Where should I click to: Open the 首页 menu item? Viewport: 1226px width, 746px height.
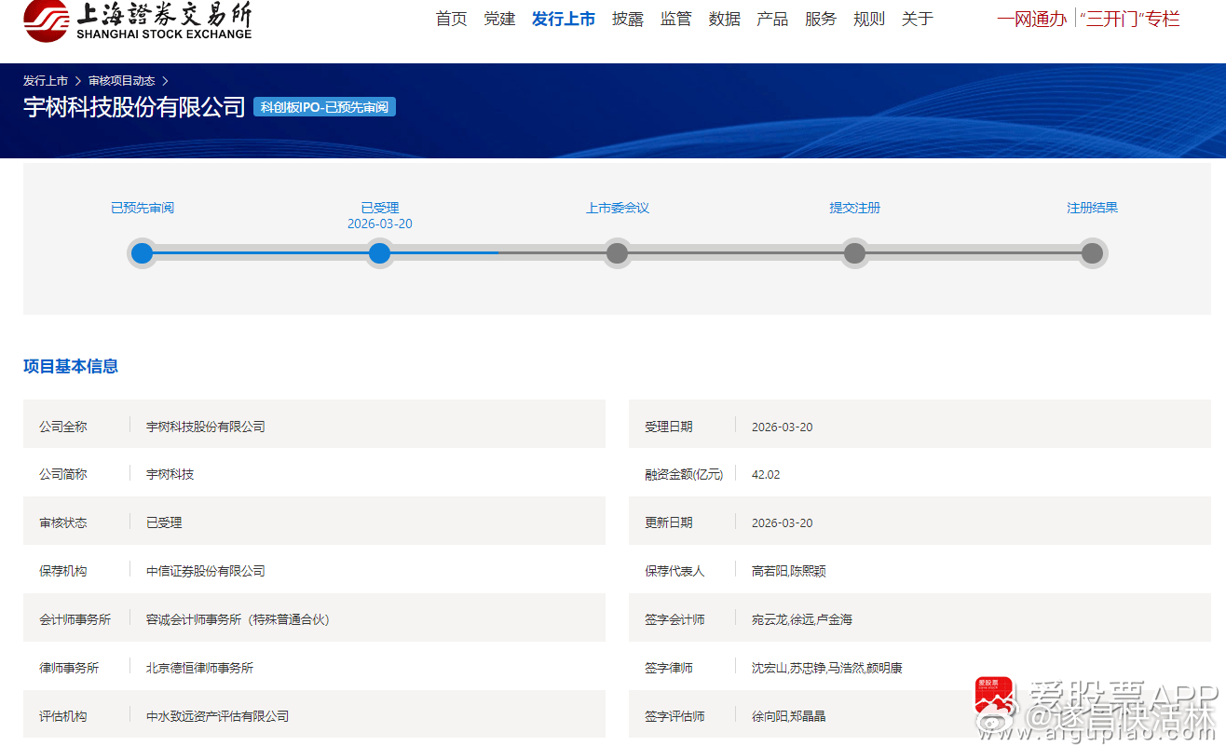[x=452, y=19]
